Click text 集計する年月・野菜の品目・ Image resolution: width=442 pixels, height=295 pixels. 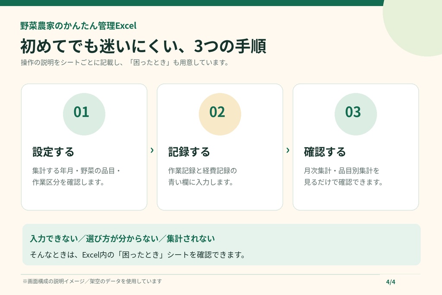click(77, 171)
